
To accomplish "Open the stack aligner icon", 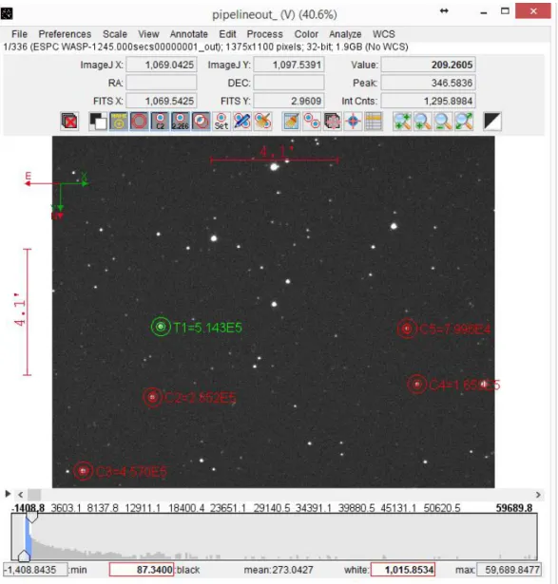I will click(x=333, y=121).
